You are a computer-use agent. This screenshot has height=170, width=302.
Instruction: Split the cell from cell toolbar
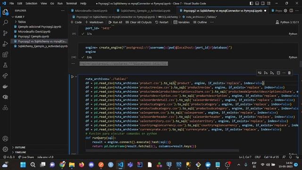278,73
